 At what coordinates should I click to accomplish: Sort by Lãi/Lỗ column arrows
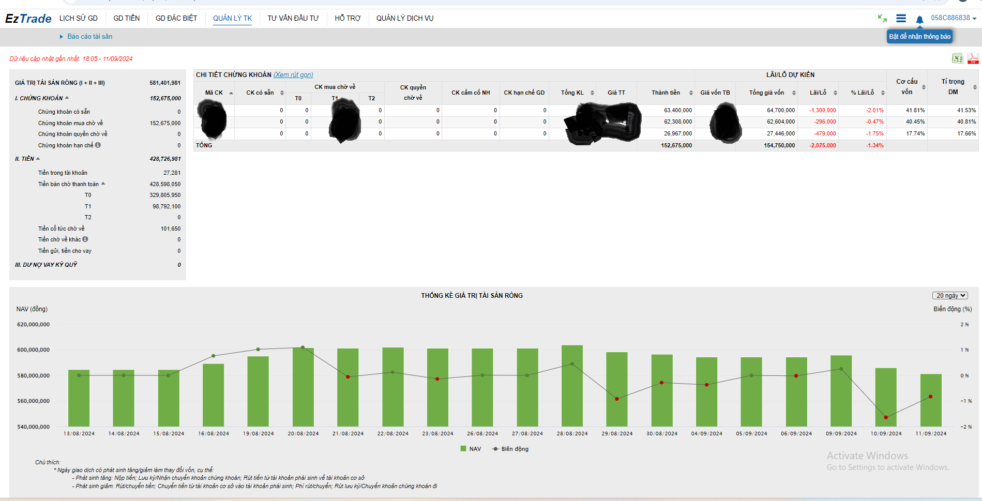(835, 93)
